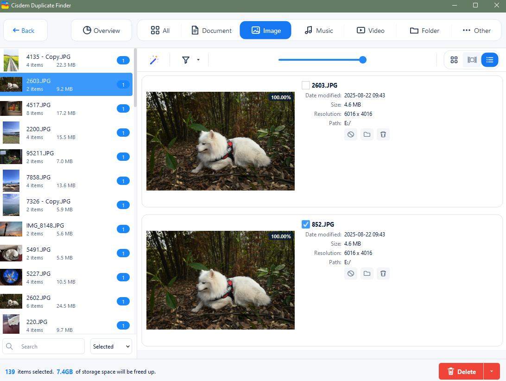Open folder location of 852.JPG
This screenshot has height=381, width=506.
(367, 273)
